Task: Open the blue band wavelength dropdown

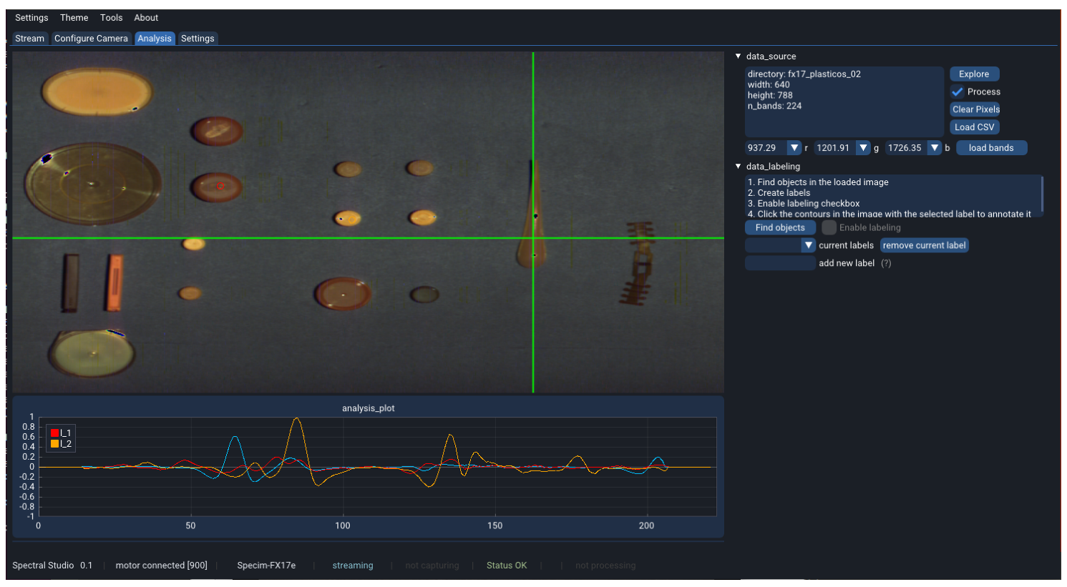Action: (934, 148)
